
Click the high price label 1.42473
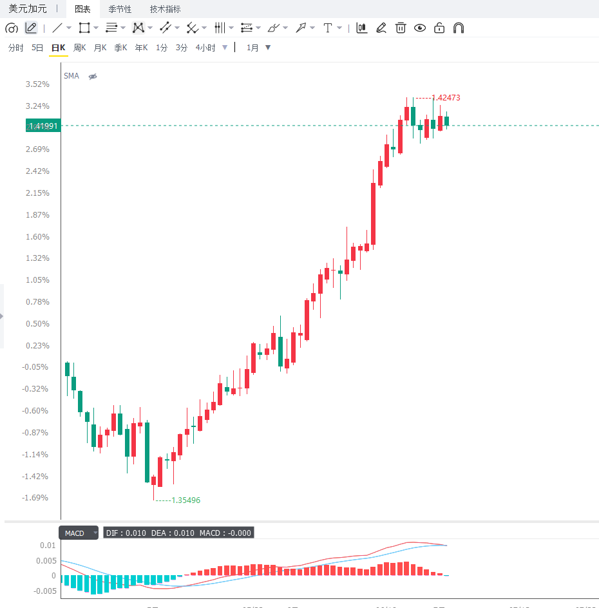(446, 98)
